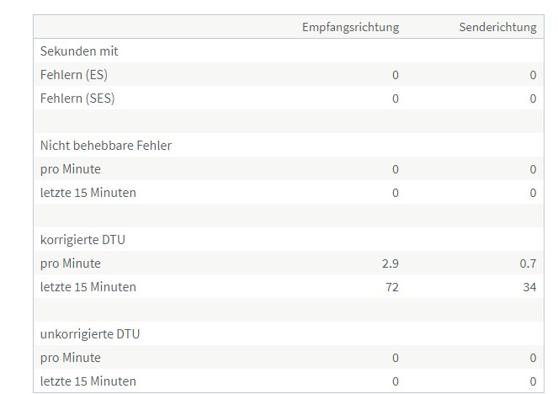The image size is (558, 394).
Task: Click the Fehlern (ES) row label
Action: pyautogui.click(x=74, y=75)
